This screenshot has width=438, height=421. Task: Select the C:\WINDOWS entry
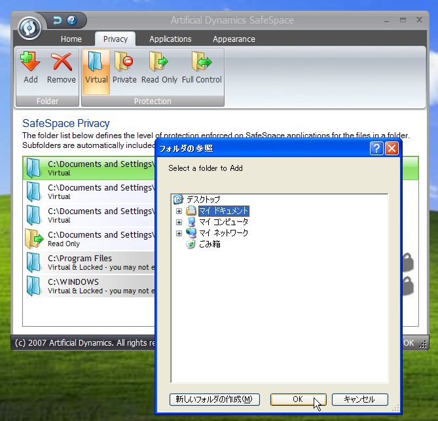tap(89, 285)
